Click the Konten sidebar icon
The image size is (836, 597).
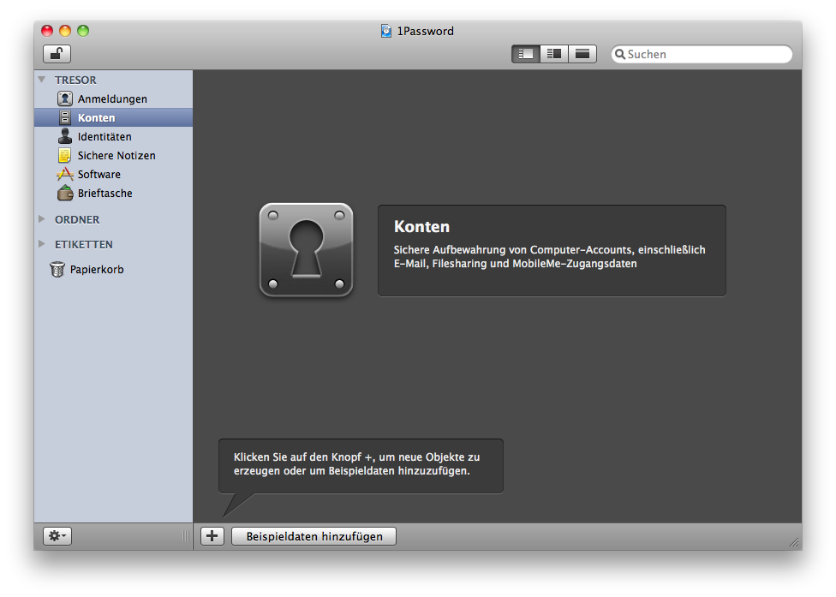(x=64, y=118)
